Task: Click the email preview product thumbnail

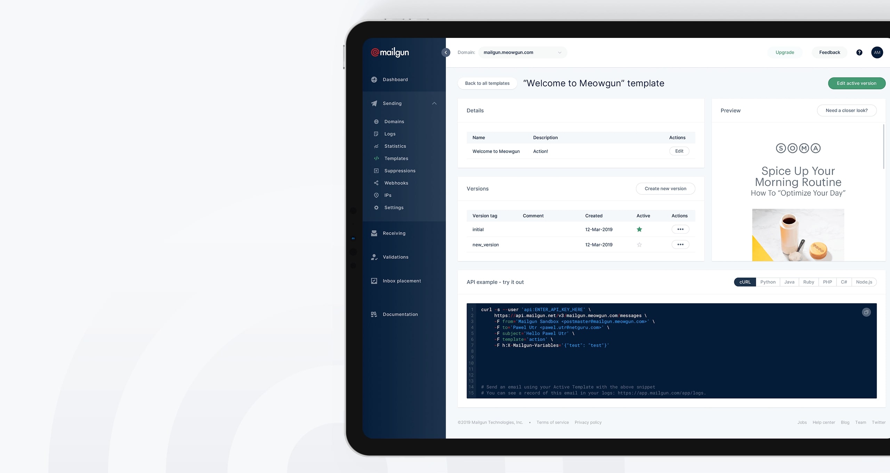Action: [x=798, y=235]
